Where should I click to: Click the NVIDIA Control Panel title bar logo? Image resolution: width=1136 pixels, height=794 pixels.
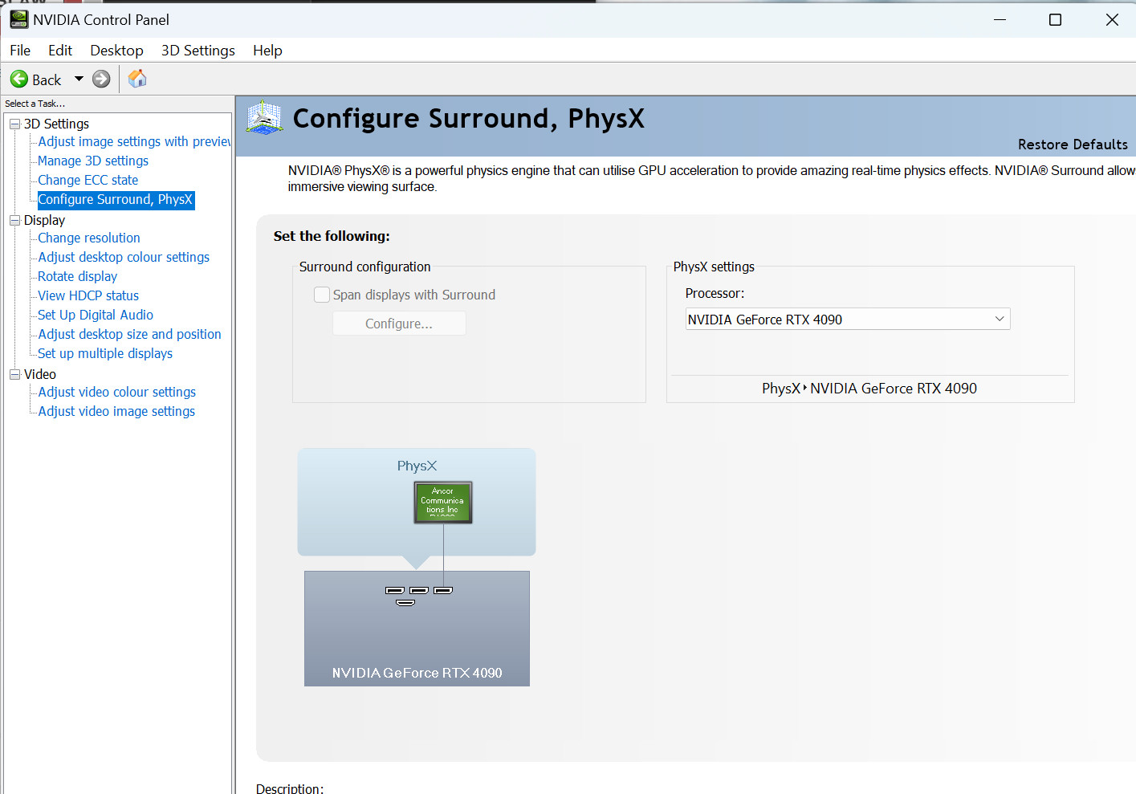[18, 19]
